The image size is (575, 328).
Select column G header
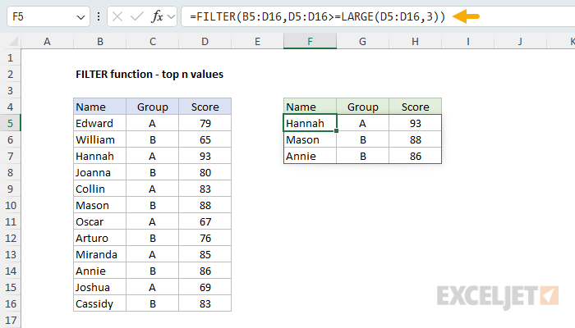click(363, 41)
